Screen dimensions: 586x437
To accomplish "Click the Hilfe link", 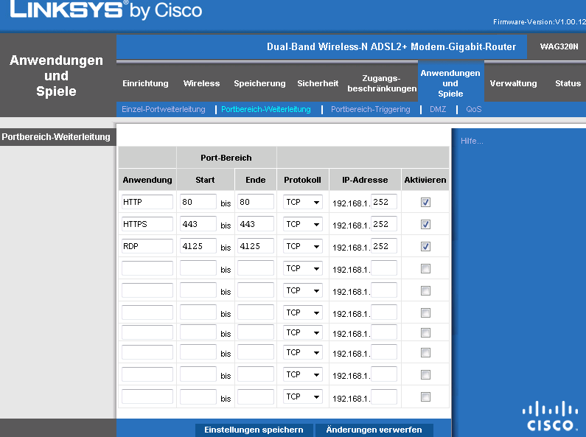I will [x=471, y=141].
